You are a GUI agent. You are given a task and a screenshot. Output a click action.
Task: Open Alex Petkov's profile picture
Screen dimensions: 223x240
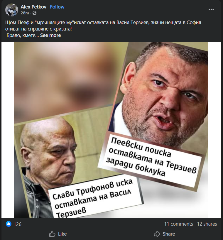point(12,10)
